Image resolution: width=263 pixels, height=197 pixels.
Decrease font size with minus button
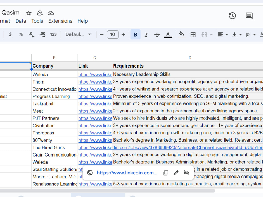102,34
